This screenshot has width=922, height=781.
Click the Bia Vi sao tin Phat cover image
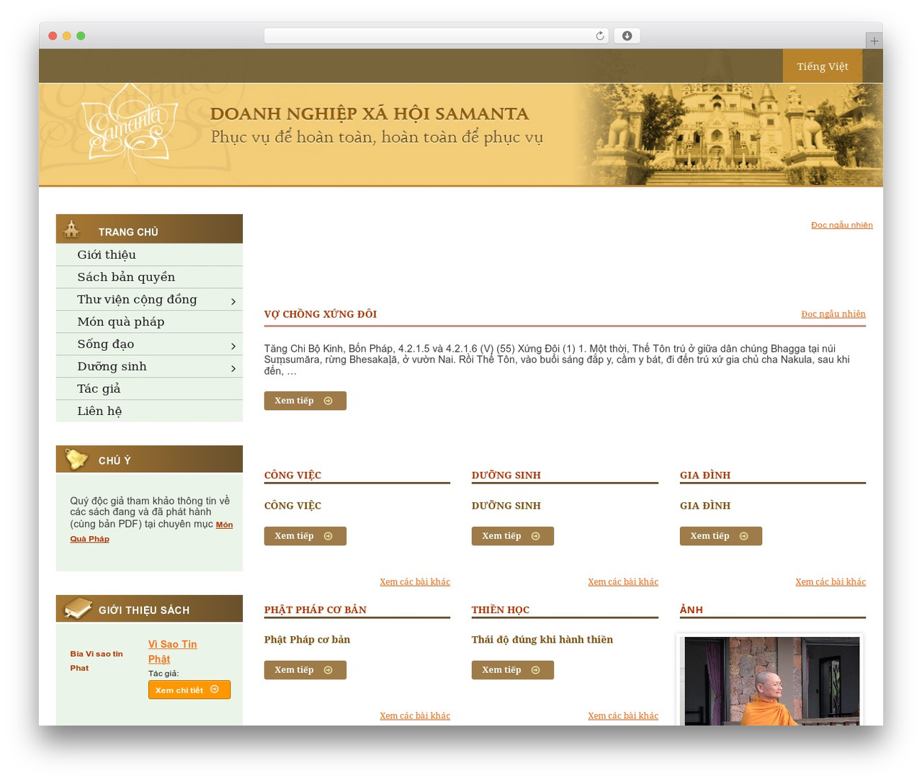[97, 661]
